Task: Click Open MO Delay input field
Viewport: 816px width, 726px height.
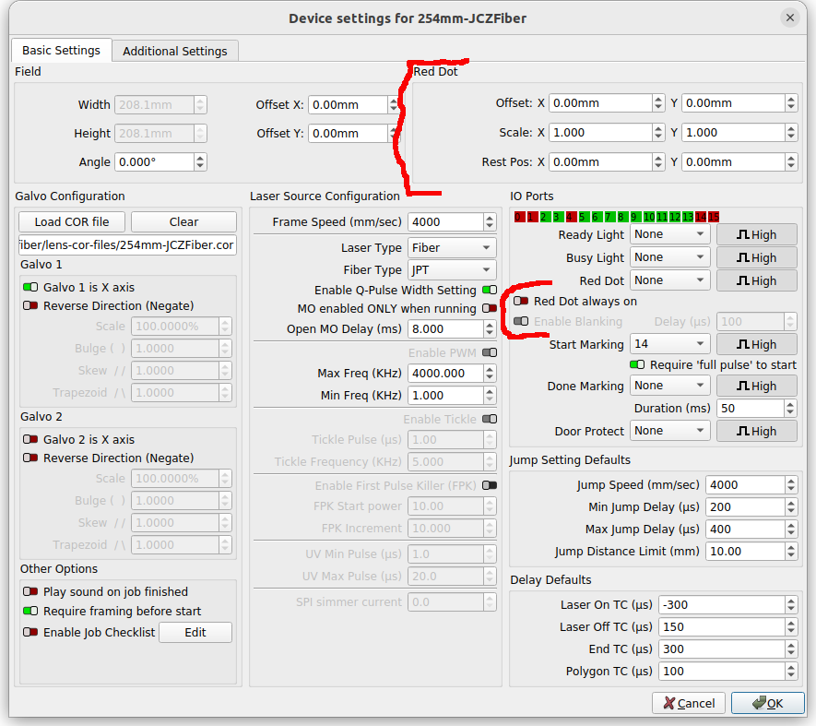Action: (446, 329)
